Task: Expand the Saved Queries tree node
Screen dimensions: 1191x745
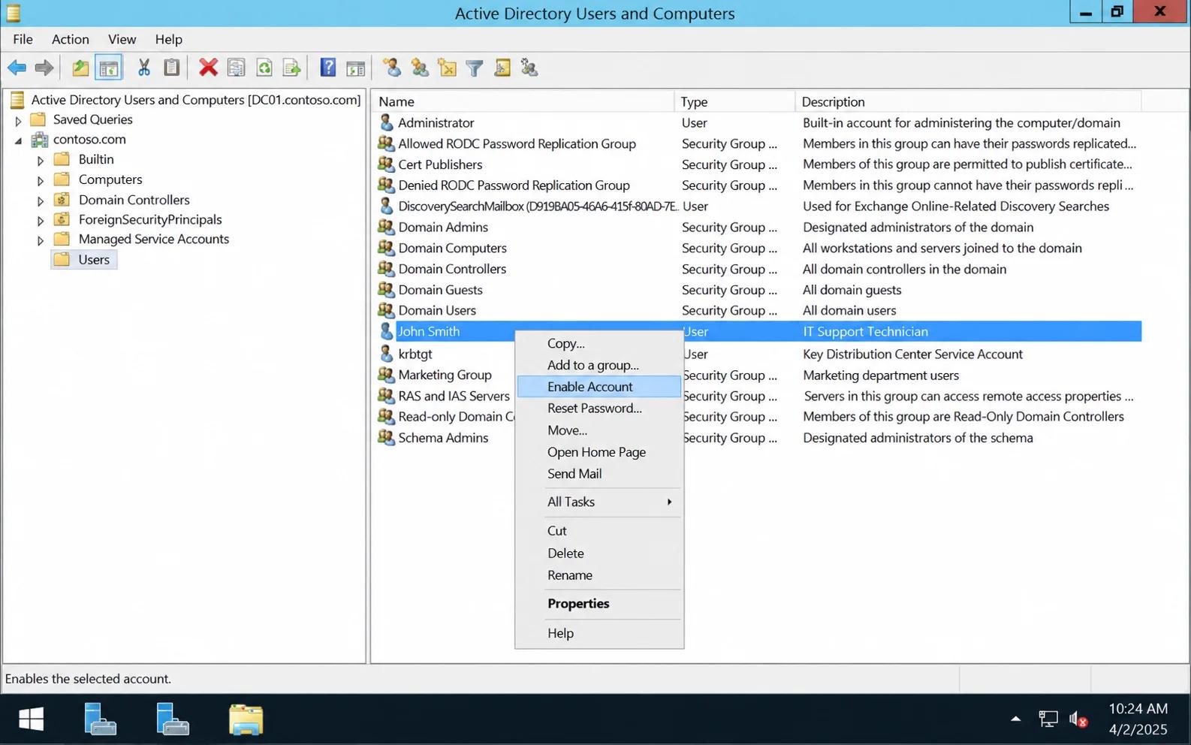Action: click(18, 120)
